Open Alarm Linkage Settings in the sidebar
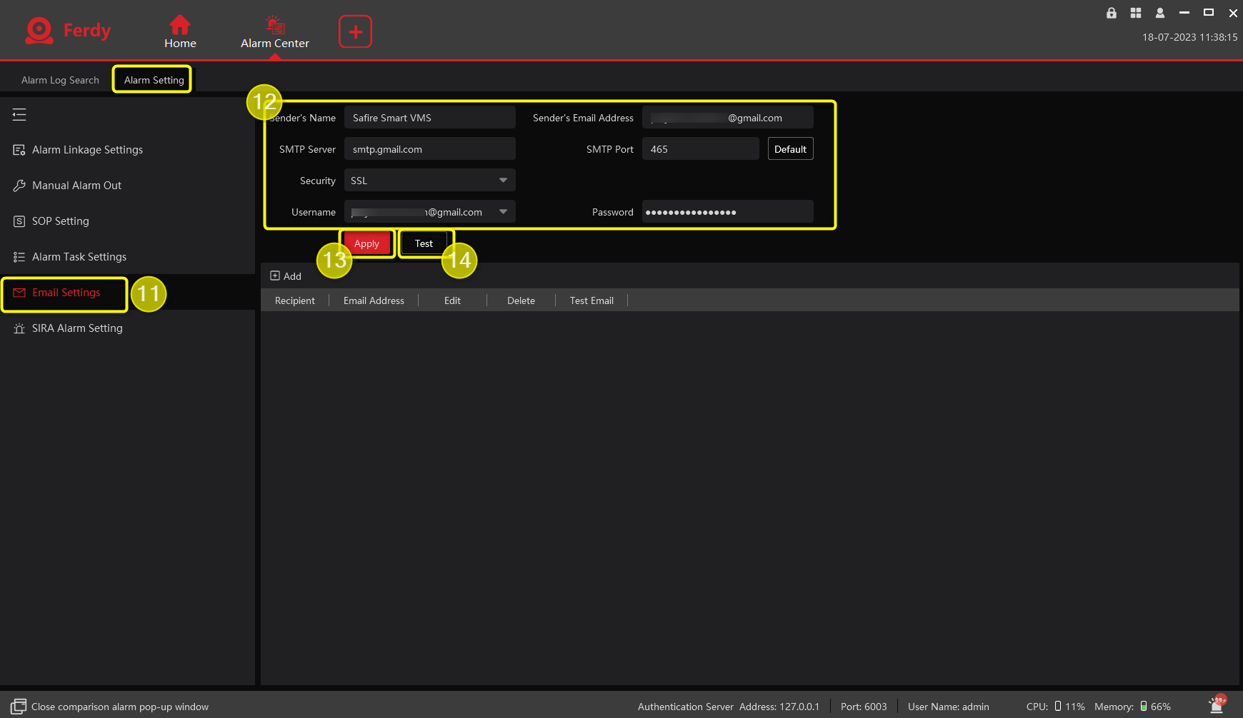Screen dimensions: 1243x718 (87, 150)
